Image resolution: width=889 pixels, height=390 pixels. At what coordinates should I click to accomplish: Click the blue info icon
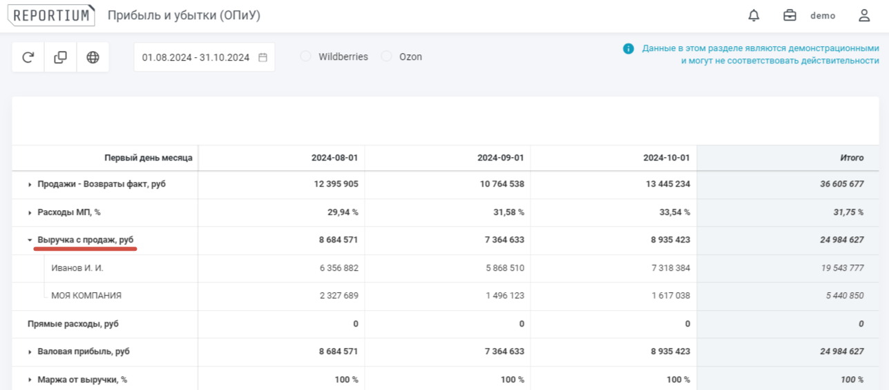(628, 49)
